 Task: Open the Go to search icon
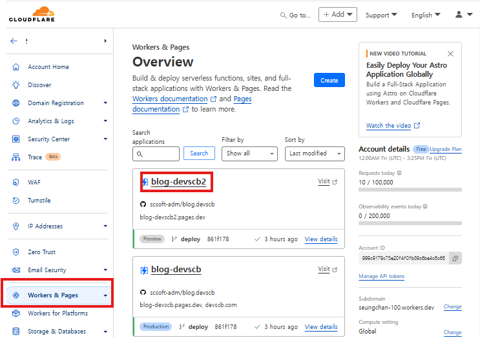pos(284,15)
